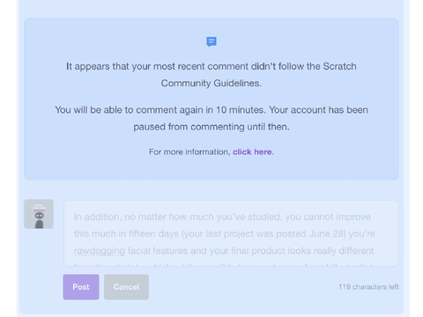Open the user avatar thumbnail
423x317 pixels.
39,214
